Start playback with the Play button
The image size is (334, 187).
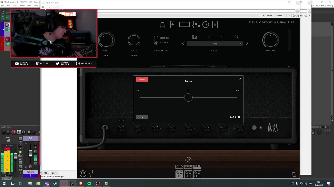tap(19, 132)
